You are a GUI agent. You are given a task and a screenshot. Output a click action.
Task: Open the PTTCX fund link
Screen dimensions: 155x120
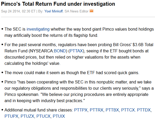(x=128, y=110)
